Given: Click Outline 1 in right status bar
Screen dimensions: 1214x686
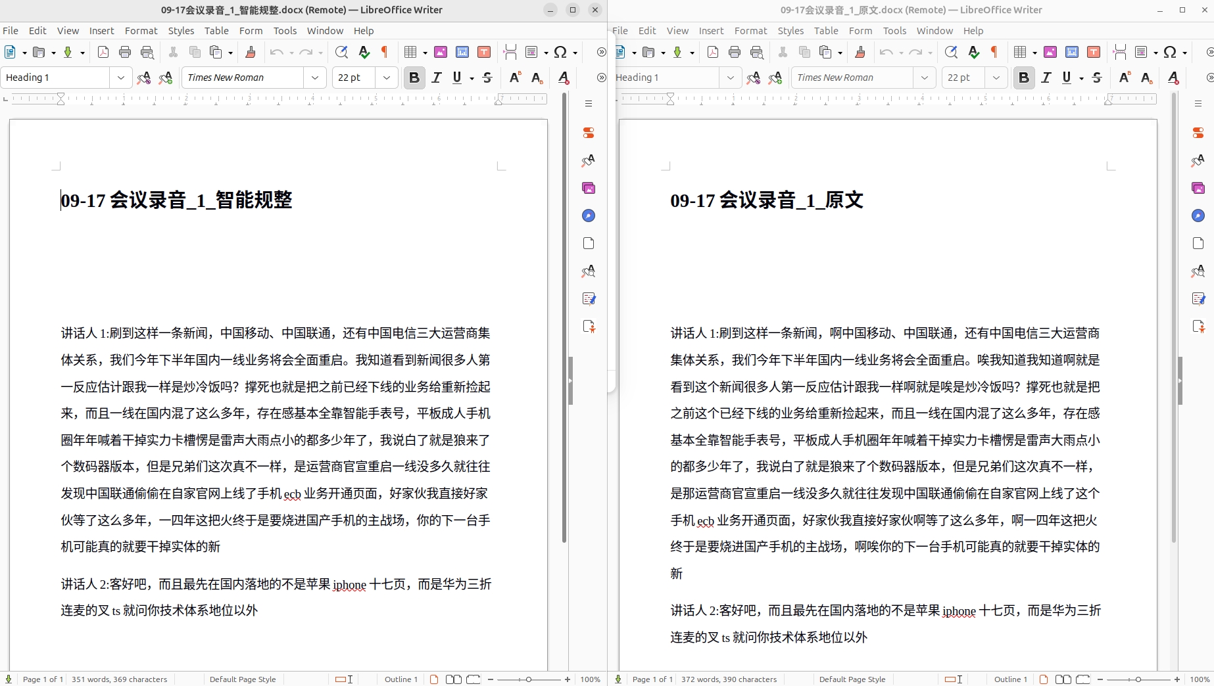Looking at the screenshot, I should tap(1010, 679).
